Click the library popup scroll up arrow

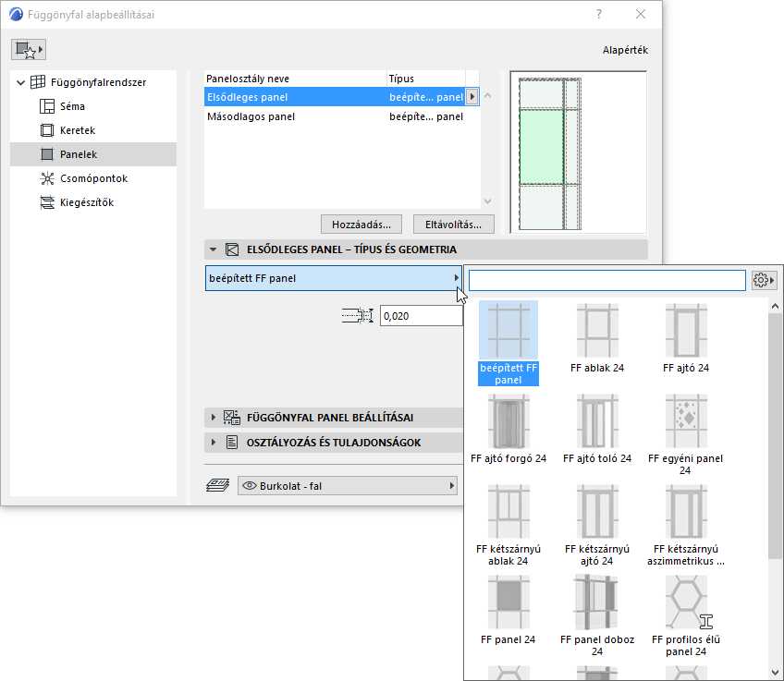(x=775, y=306)
